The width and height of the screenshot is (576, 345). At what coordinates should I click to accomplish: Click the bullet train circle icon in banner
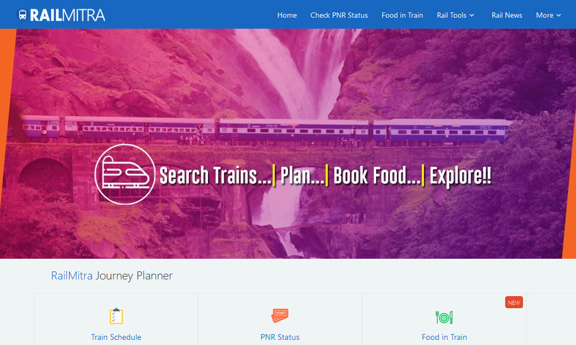[x=125, y=175]
